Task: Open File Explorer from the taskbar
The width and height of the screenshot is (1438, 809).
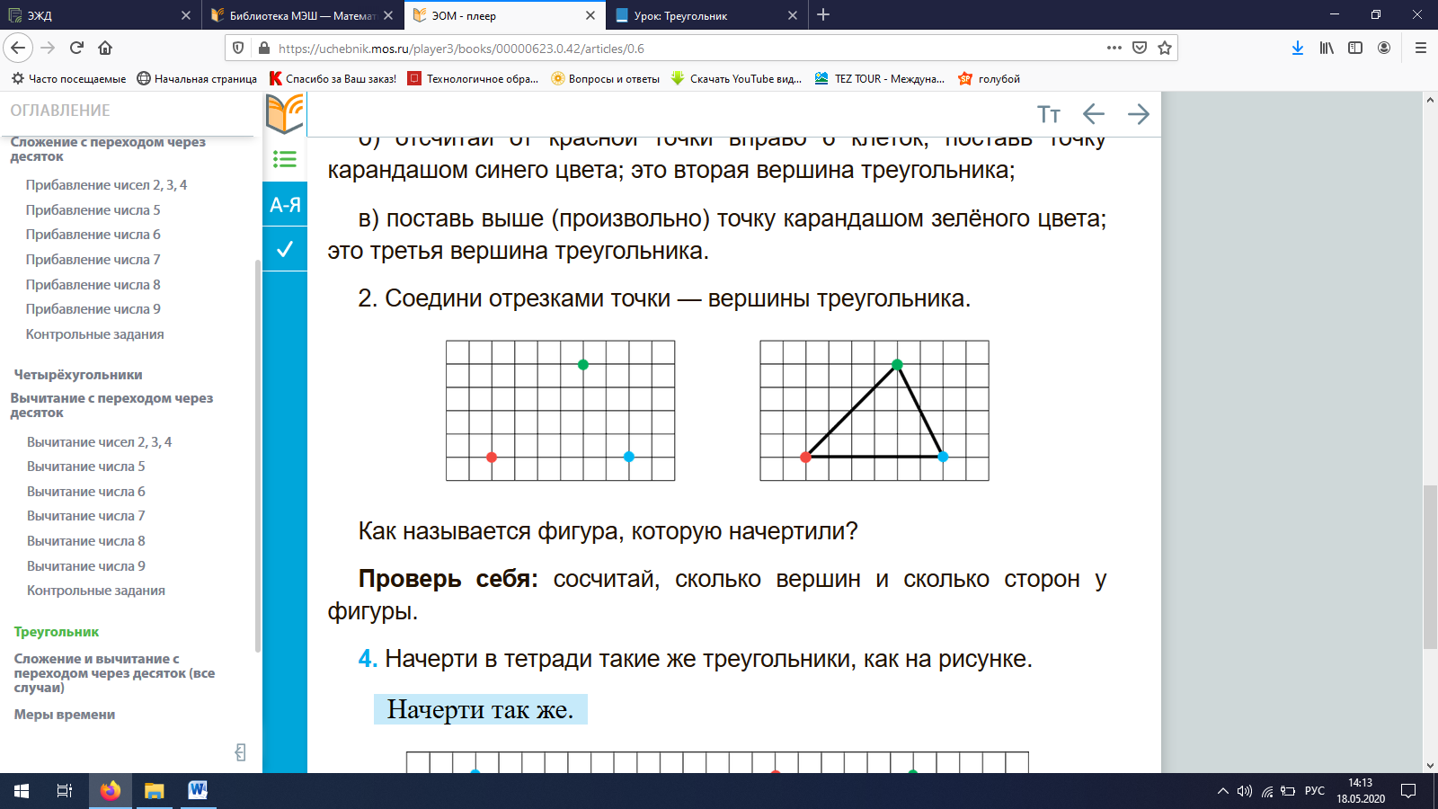Action: pyautogui.click(x=155, y=791)
